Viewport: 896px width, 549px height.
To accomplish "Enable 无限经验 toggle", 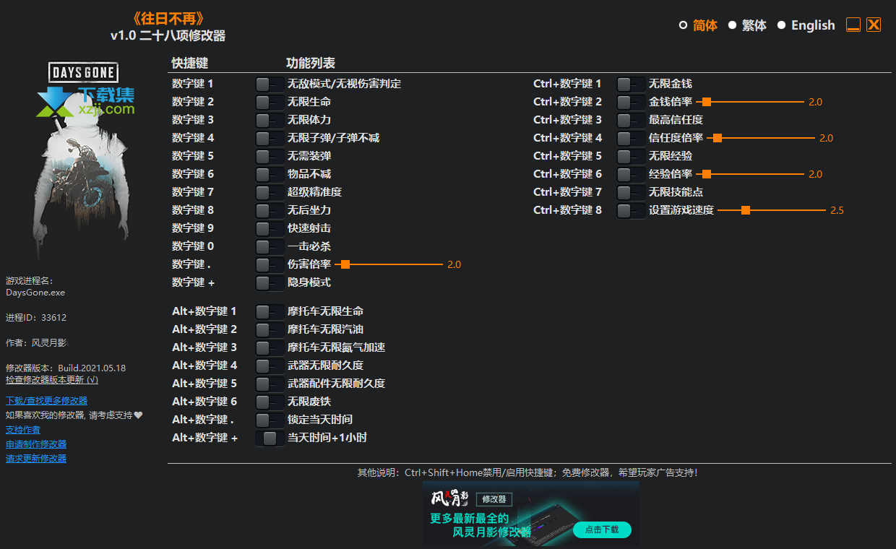I will (x=632, y=156).
